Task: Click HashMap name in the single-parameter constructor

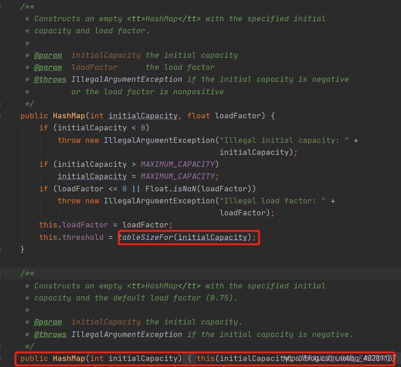Action: (x=69, y=359)
